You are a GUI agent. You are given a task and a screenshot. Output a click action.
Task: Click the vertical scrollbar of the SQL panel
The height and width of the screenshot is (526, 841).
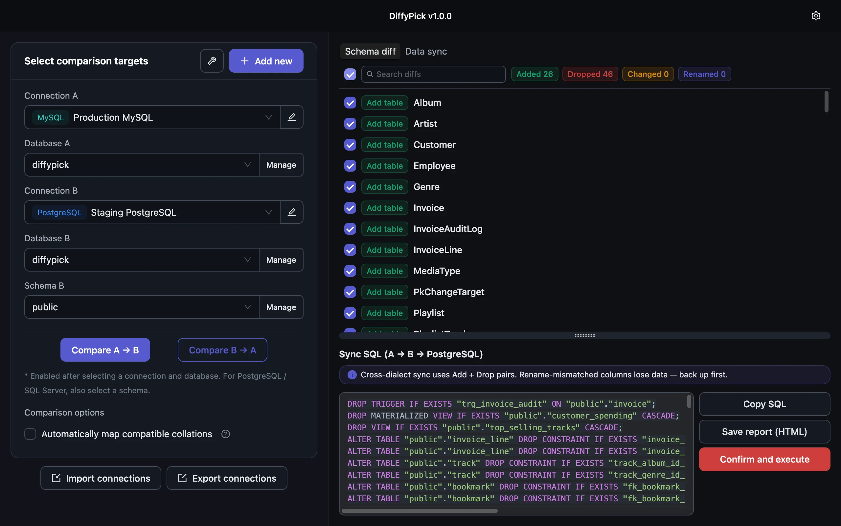coord(689,401)
